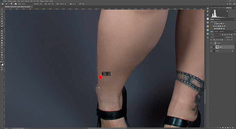236x129 pixels.
Task: Select the Move tool
Action: pyautogui.click(x=2, y=9)
